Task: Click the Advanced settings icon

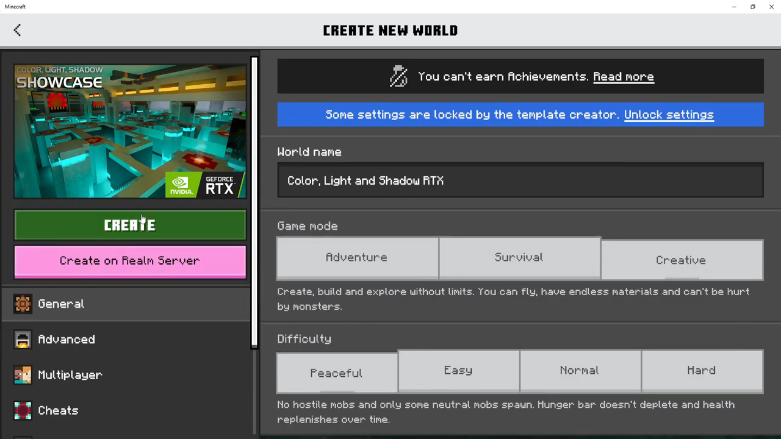Action: [x=23, y=339]
